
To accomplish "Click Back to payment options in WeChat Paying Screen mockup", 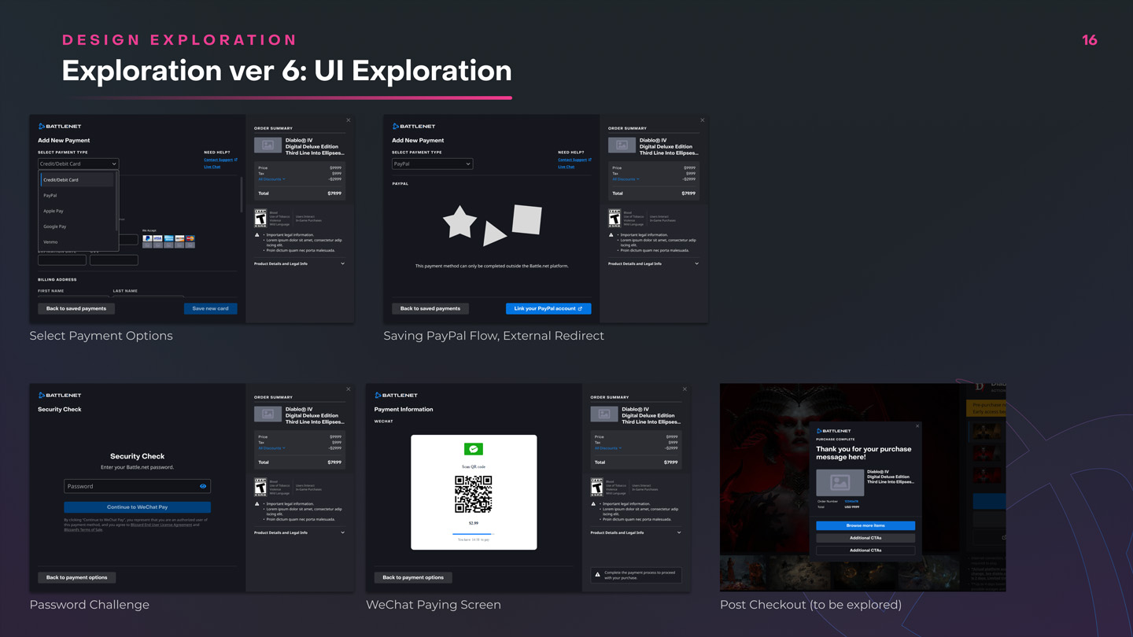I will (413, 577).
